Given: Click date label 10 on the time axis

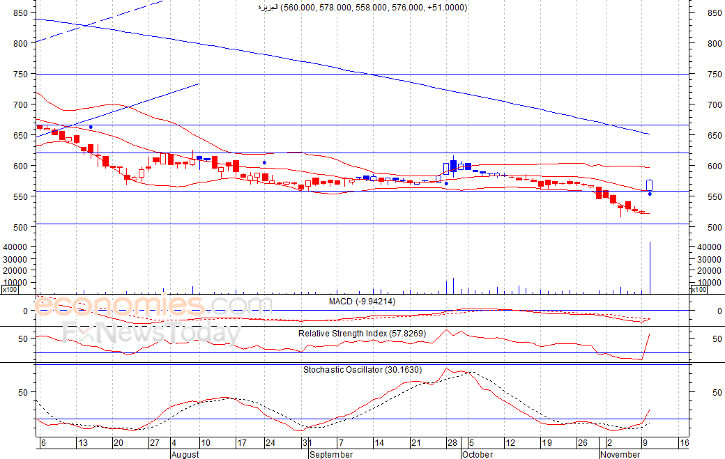Looking at the screenshot, I should (x=206, y=443).
